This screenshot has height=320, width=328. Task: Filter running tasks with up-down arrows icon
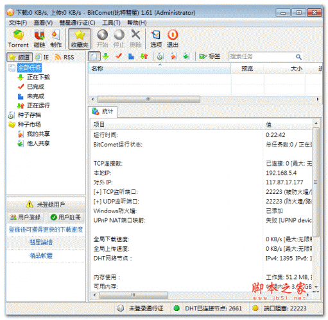pos(144,56)
